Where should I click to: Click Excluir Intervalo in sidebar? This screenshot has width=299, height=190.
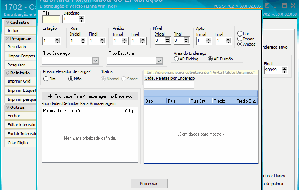pyautogui.click(x=20, y=134)
